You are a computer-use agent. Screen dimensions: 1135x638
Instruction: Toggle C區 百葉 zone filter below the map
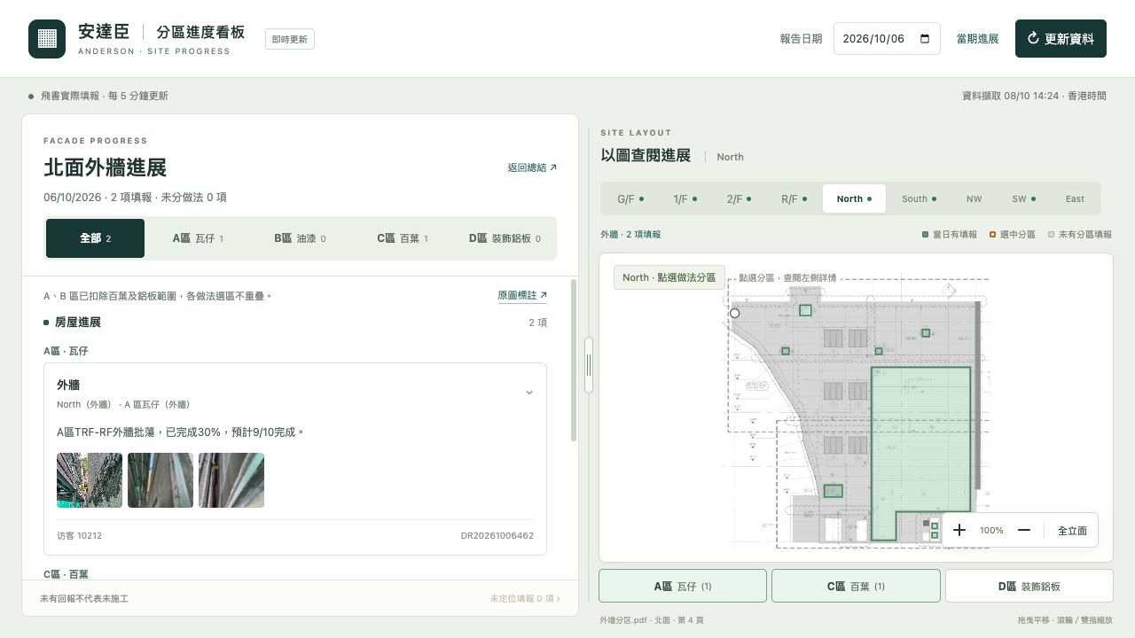pyautogui.click(x=856, y=587)
